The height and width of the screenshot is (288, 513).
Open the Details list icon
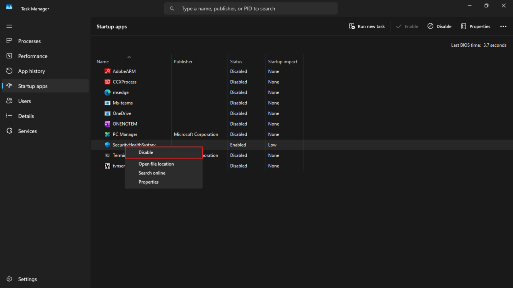point(9,116)
